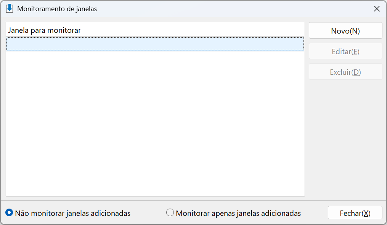Close the Monitoramento de janelas dialog with X

(377, 9)
